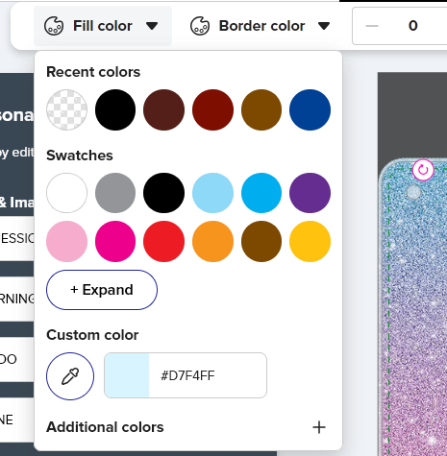
Task: Choose the light blue swatch
Action: point(212,193)
